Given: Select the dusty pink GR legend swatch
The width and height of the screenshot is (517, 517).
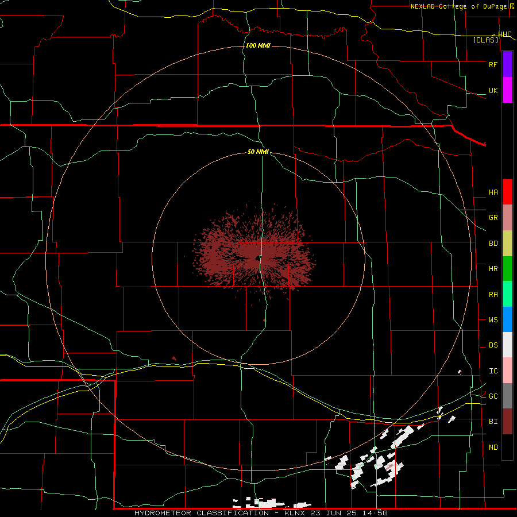Looking at the screenshot, I should [x=507, y=218].
